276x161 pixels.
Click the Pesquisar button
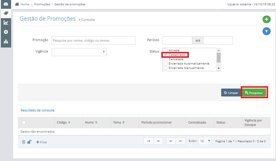tap(254, 93)
